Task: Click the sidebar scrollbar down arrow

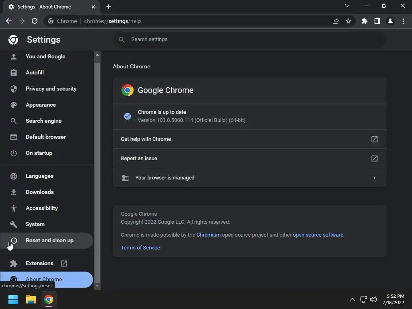Action: tap(97, 286)
